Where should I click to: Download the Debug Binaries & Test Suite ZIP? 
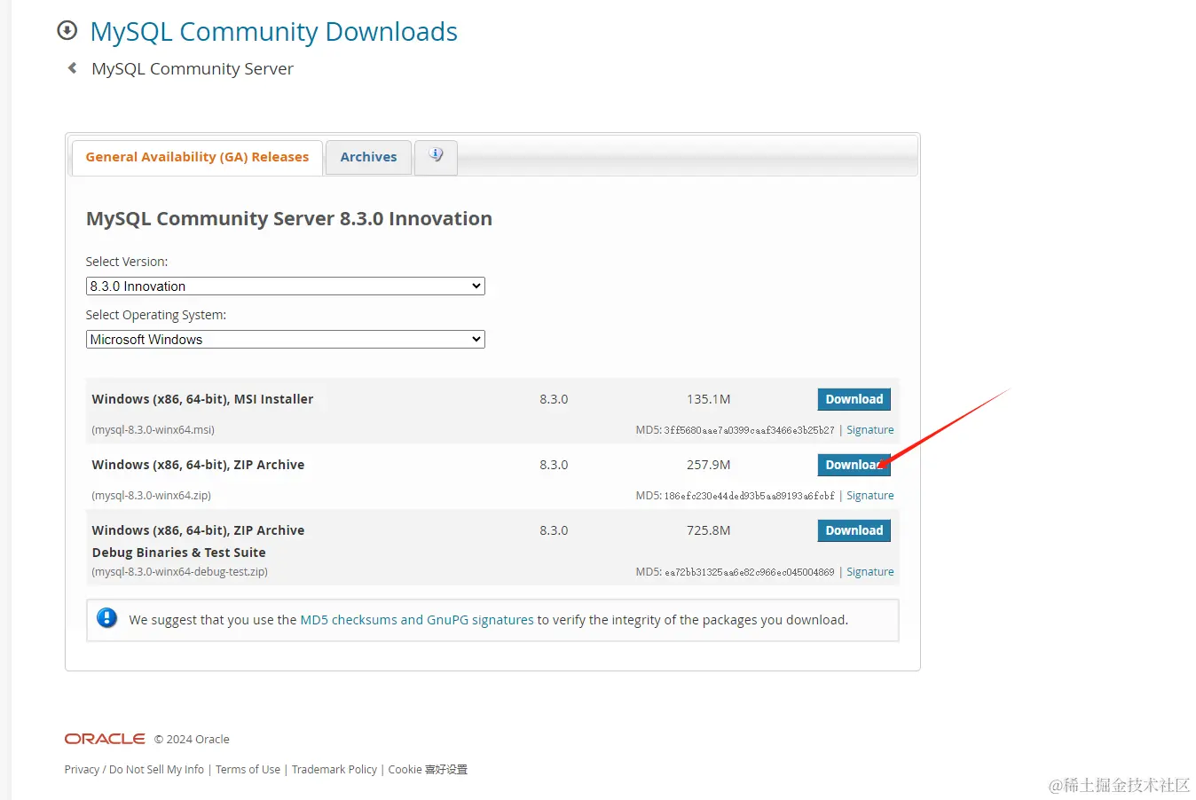pyautogui.click(x=854, y=530)
